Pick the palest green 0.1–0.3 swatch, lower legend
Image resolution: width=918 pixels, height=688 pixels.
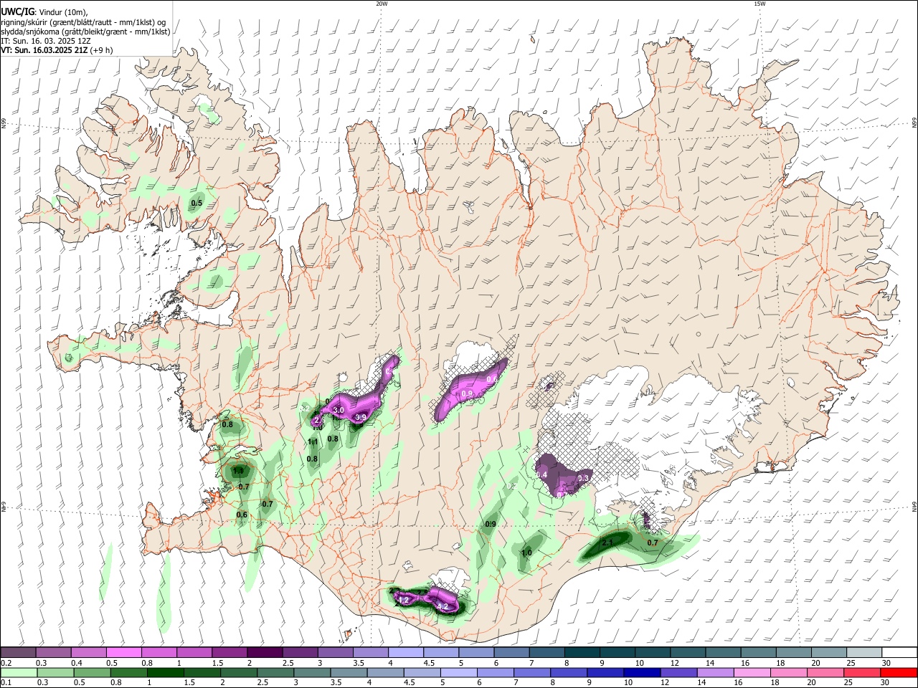[x=18, y=672]
